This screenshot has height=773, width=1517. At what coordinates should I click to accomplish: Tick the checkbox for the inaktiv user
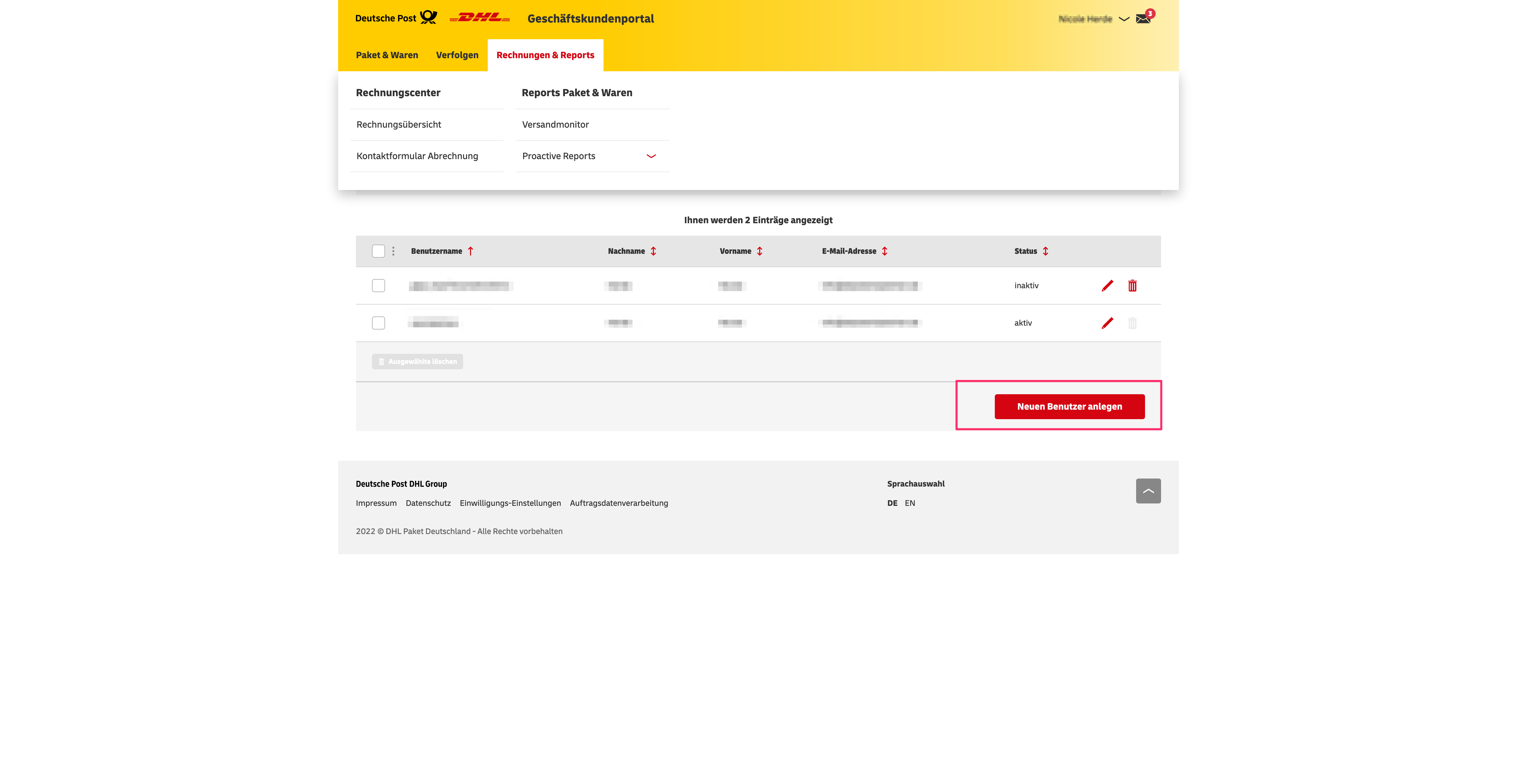(378, 286)
